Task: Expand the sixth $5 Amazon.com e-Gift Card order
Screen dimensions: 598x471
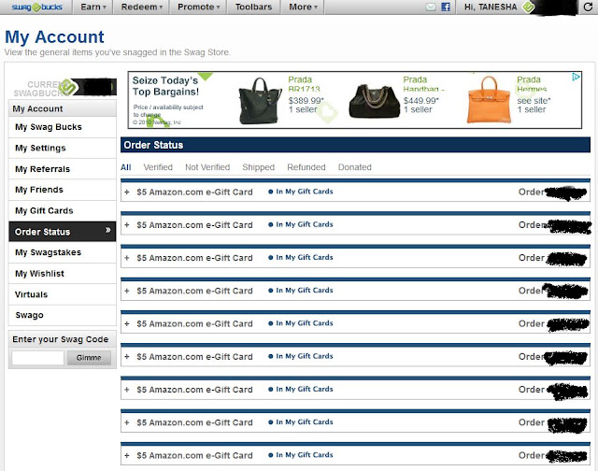Action: click(x=127, y=357)
